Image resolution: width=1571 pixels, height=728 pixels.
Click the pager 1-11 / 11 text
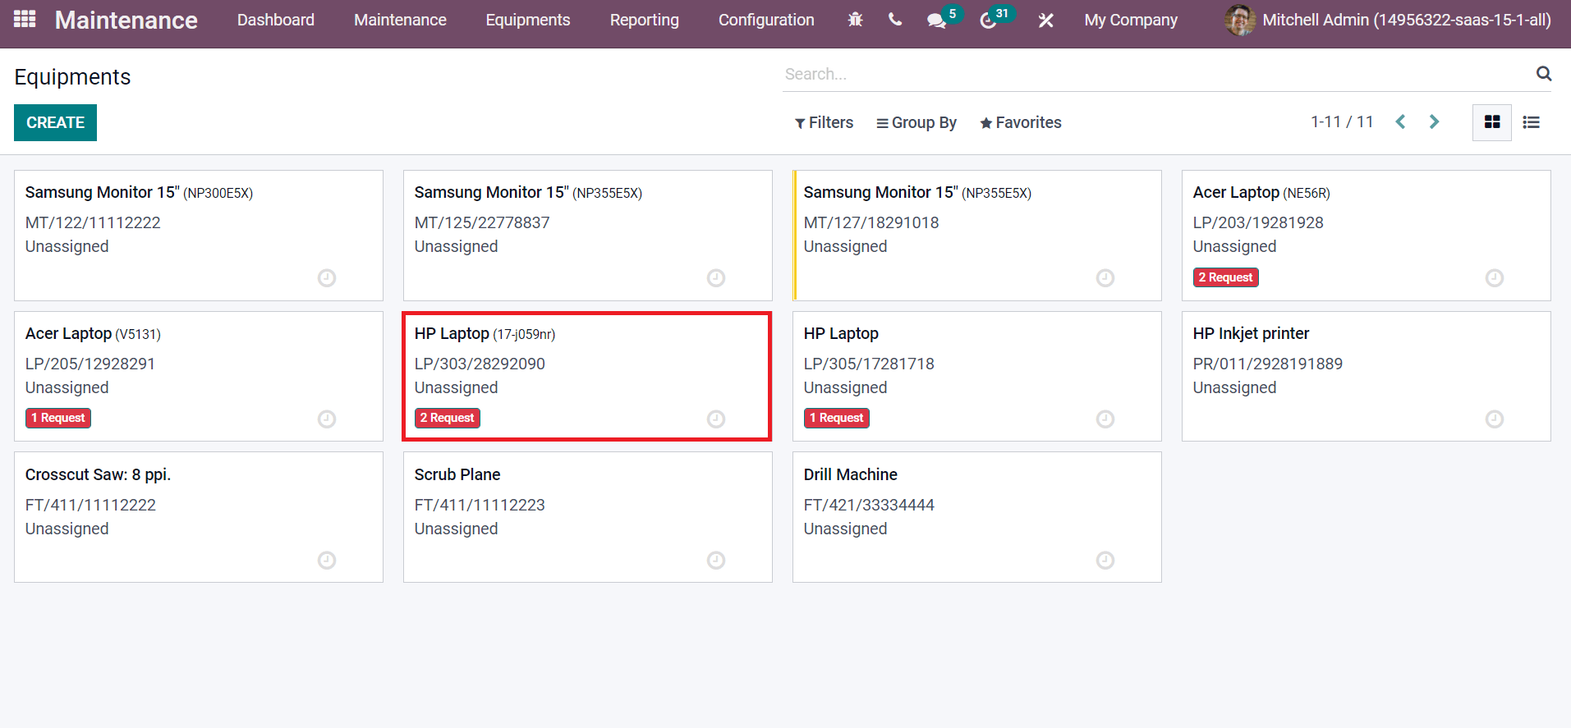point(1342,122)
